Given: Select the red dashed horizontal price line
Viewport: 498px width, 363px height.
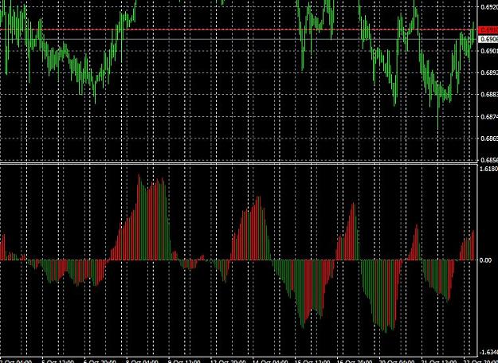Looking at the screenshot, I should click(239, 29).
